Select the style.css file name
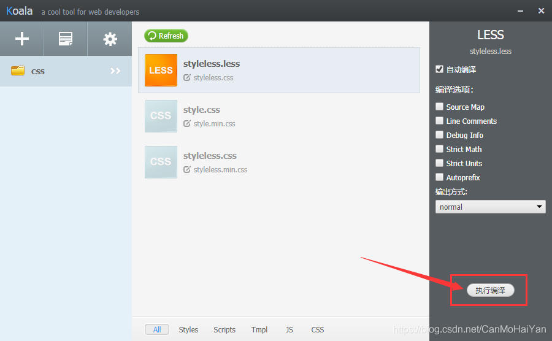Image resolution: width=552 pixels, height=341 pixels. (202, 110)
